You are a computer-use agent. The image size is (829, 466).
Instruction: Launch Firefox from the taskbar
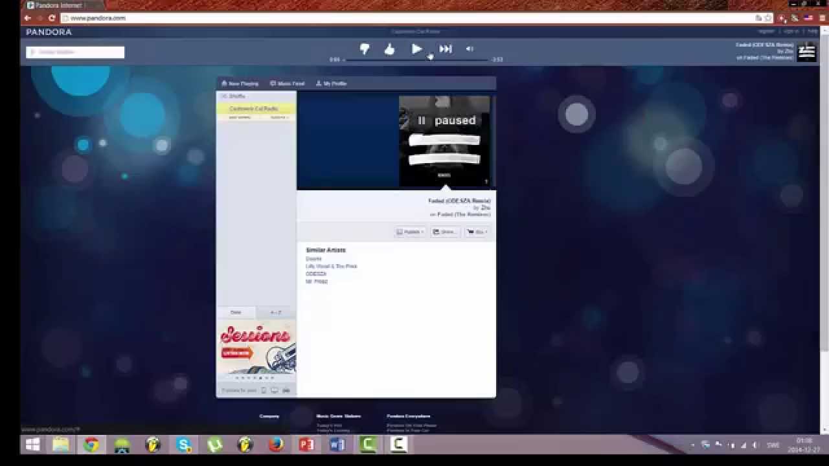point(276,445)
